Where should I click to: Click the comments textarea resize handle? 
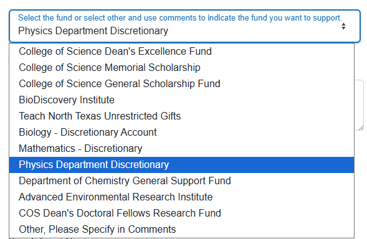pos(361,128)
